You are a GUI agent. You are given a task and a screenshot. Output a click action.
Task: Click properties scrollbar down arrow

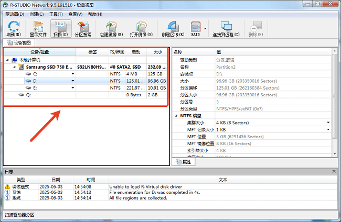(x=335, y=154)
